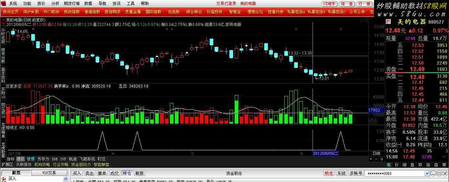The height and width of the screenshot is (182, 449).
Task: Open the 系统 menu
Action: (13, 4)
